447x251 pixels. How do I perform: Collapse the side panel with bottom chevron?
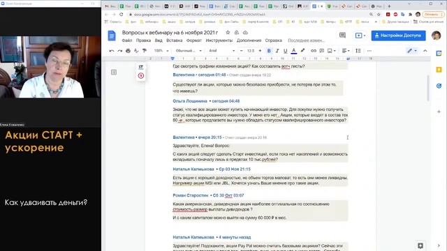(439, 245)
